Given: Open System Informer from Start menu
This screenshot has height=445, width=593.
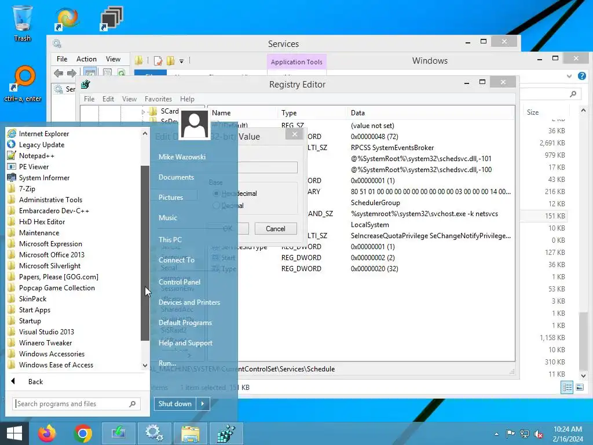Looking at the screenshot, I should coord(44,177).
